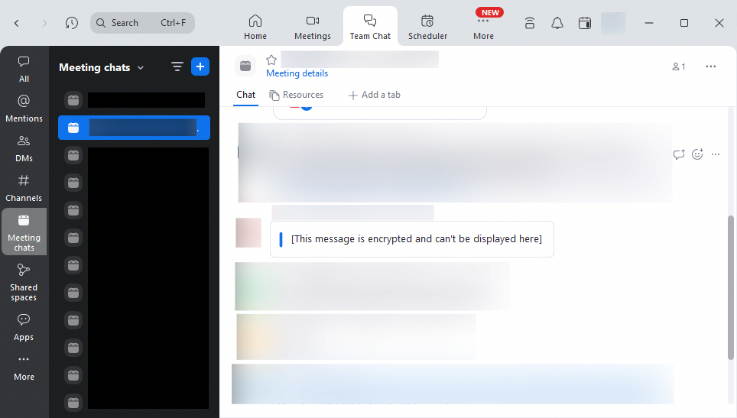Open Mentions in the sidebar

(24, 109)
